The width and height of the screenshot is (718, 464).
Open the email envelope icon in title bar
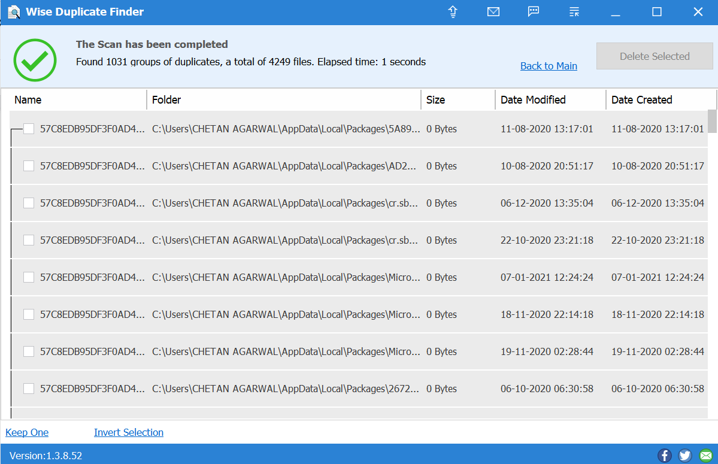pos(493,12)
